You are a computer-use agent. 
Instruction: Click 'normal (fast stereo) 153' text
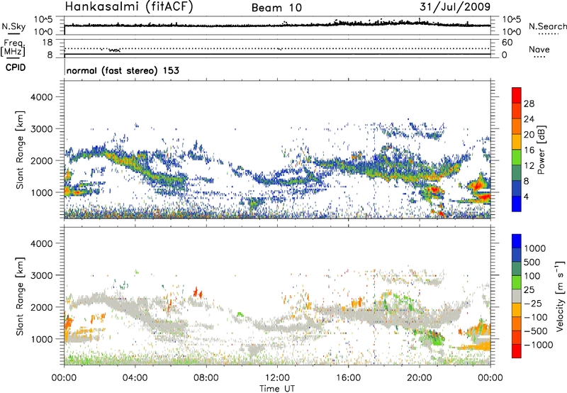(x=123, y=70)
